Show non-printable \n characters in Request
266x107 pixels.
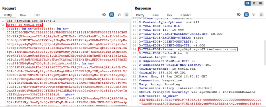pos(119,15)
